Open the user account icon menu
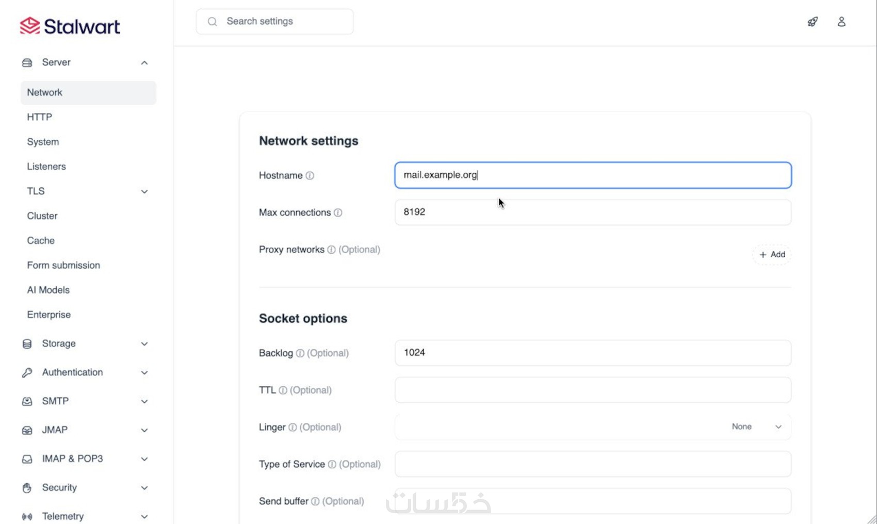The height and width of the screenshot is (524, 877). point(841,22)
